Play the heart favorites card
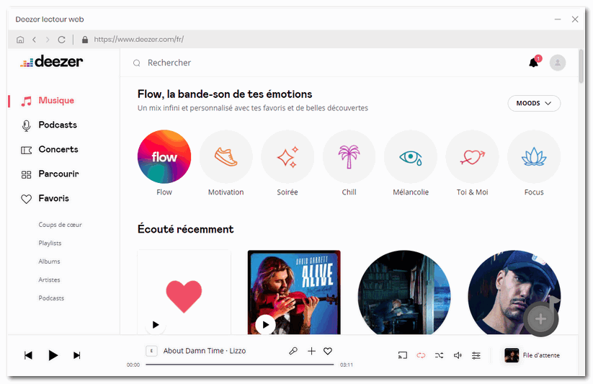The width and height of the screenshot is (593, 384). click(x=156, y=325)
